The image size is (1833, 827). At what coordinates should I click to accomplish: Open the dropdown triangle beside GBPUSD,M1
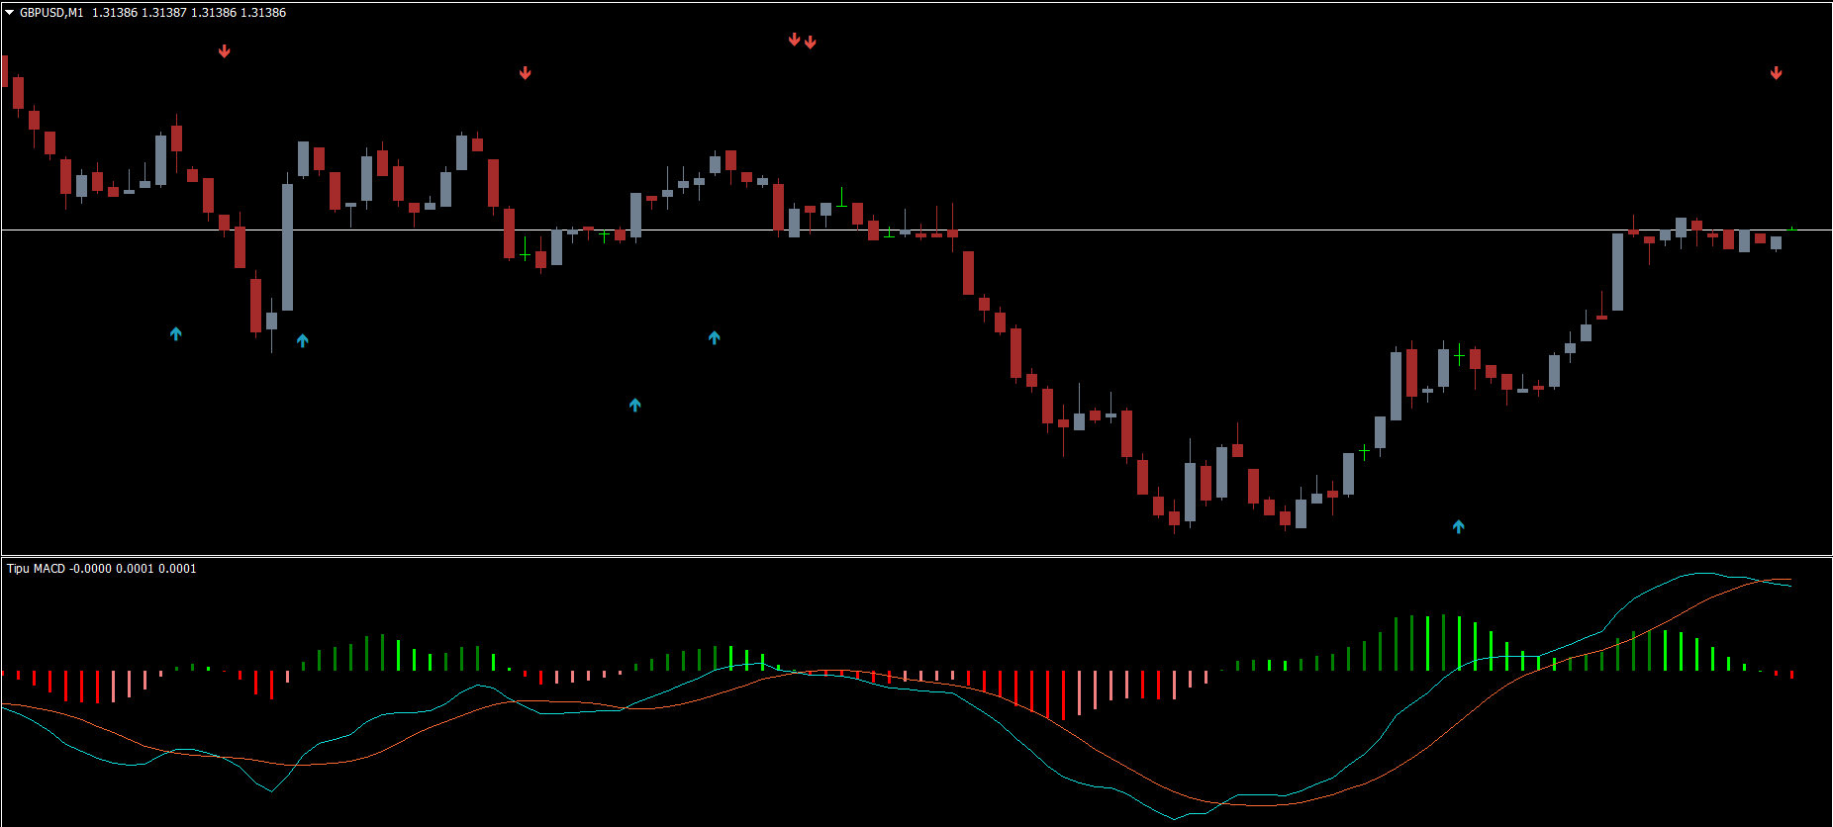10,13
